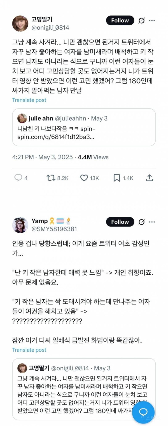Image resolution: width=168 pixels, height=426 pixels.
Task: Open the 4.4M Views count
Action: [93, 157]
